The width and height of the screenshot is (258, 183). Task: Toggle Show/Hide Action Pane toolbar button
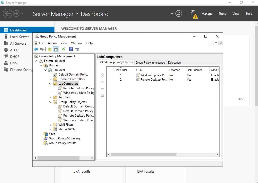pyautogui.click(x=77, y=49)
